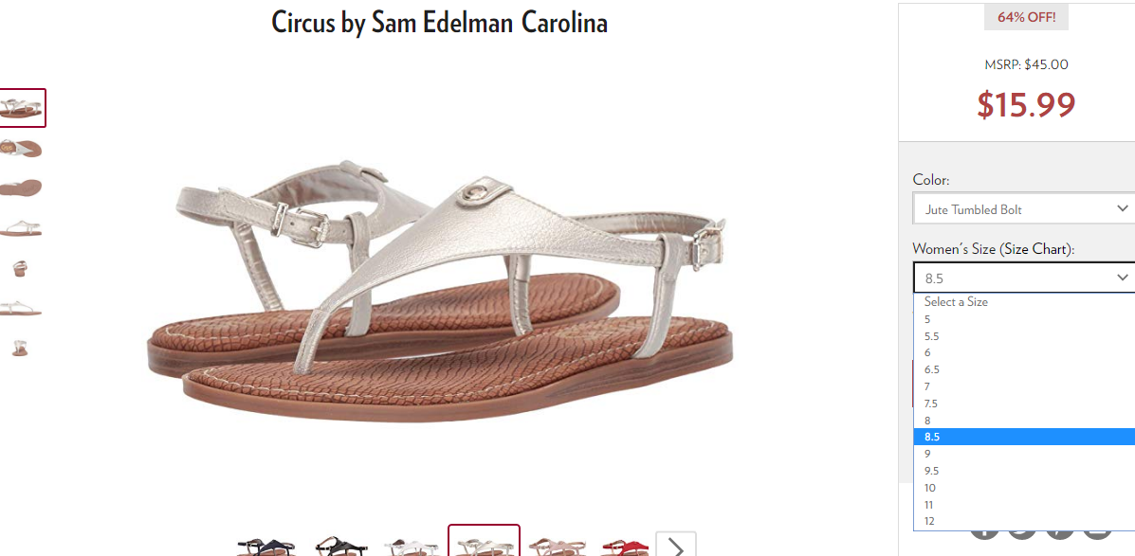Choose the white sandal color swatch
The height and width of the screenshot is (556, 1135).
(x=412, y=547)
